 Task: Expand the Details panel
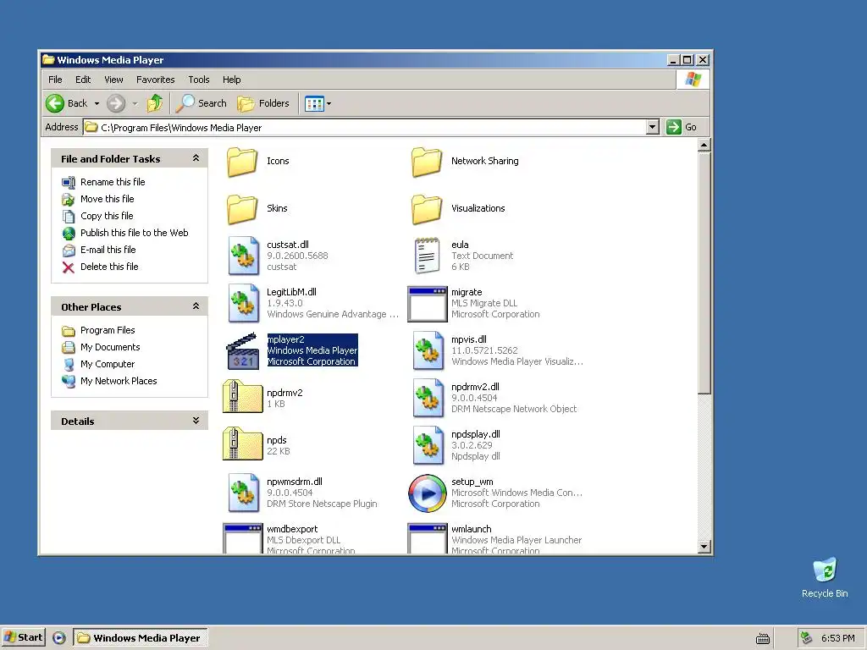coord(196,421)
